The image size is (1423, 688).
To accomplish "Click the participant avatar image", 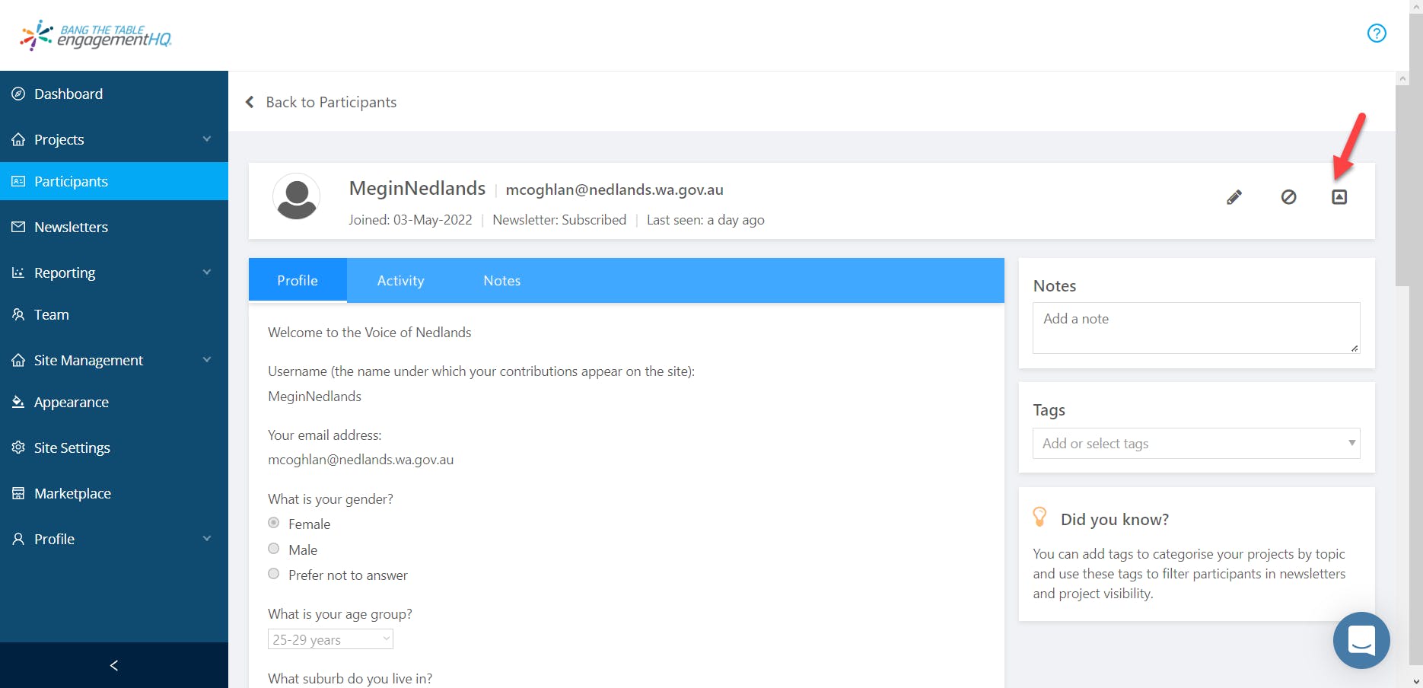I will click(296, 196).
